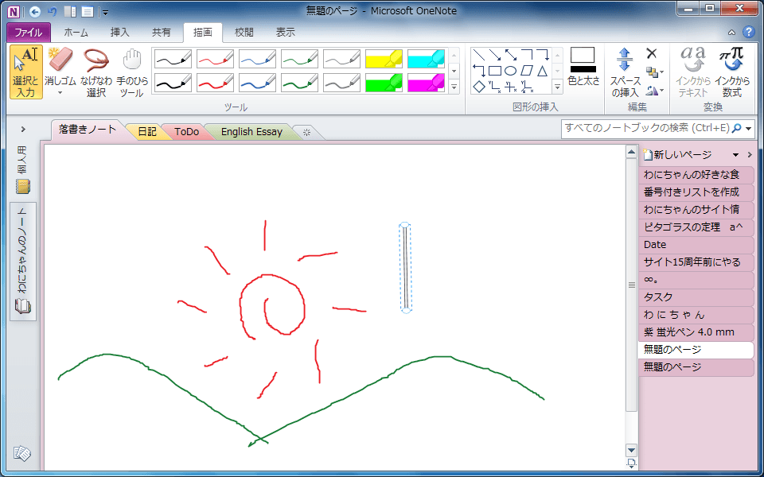Click the back arrow in quick access toolbar
The image size is (764, 477).
[x=34, y=12]
